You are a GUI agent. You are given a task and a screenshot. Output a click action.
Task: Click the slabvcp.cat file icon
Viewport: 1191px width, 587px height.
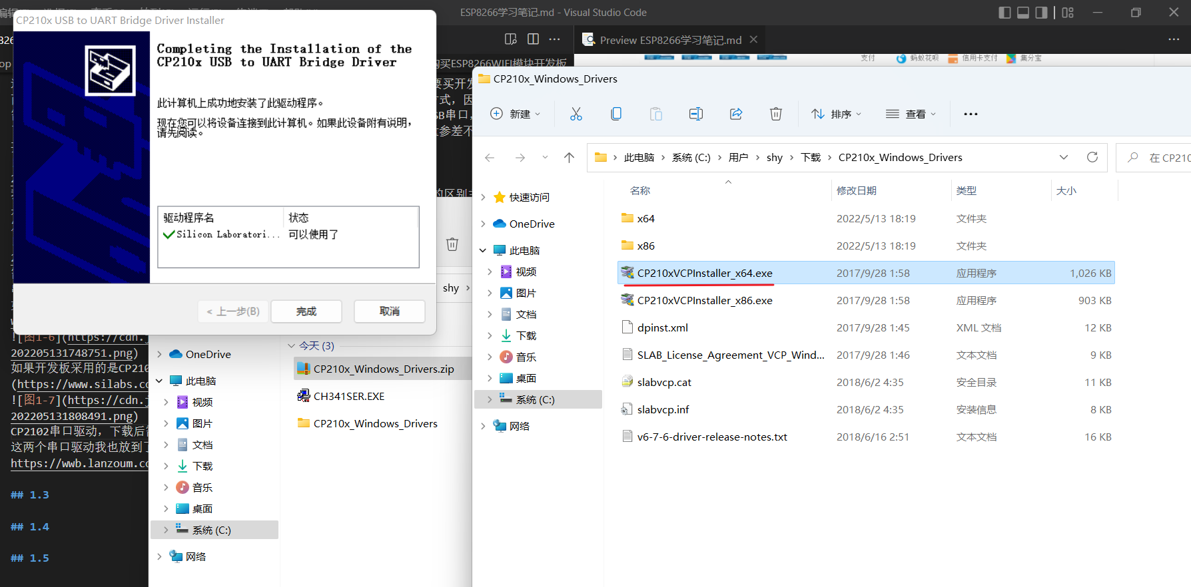627,382
